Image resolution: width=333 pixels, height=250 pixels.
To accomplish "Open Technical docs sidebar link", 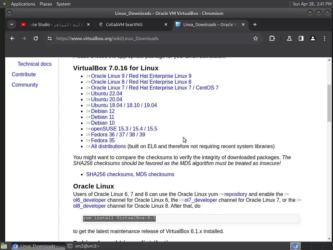I will tap(34, 64).
